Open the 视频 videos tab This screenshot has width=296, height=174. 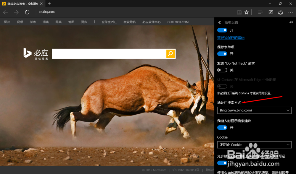[x=20, y=22]
